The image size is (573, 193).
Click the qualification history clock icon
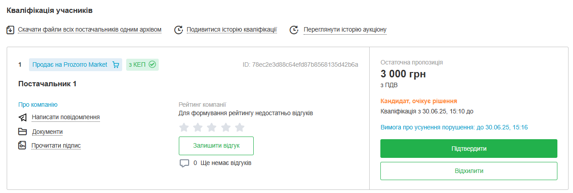pos(178,30)
